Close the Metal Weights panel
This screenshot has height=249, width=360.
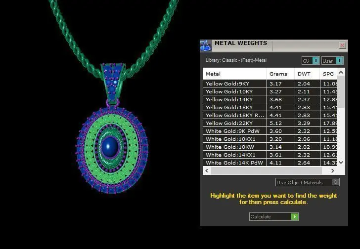pos(342,45)
